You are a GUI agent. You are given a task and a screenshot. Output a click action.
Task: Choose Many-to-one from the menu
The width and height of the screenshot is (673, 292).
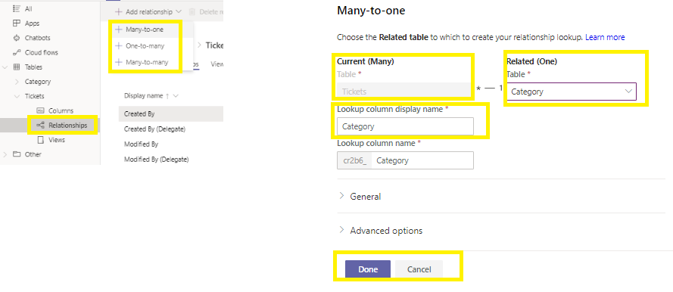(x=145, y=30)
